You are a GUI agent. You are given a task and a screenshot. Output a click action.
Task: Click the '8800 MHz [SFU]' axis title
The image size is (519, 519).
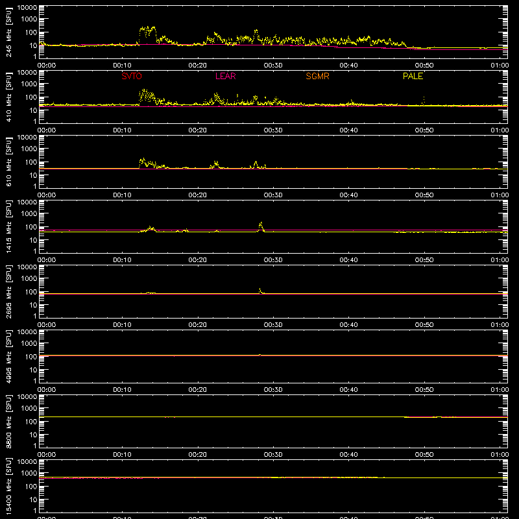point(8,421)
